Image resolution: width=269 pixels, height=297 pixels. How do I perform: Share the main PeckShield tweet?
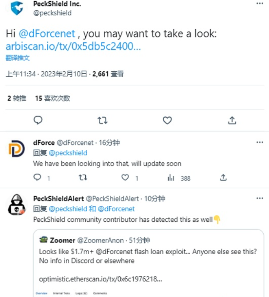(x=232, y=120)
